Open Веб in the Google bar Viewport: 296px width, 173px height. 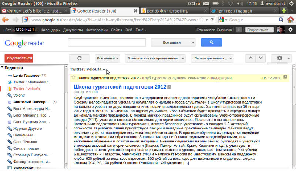tap(129, 30)
